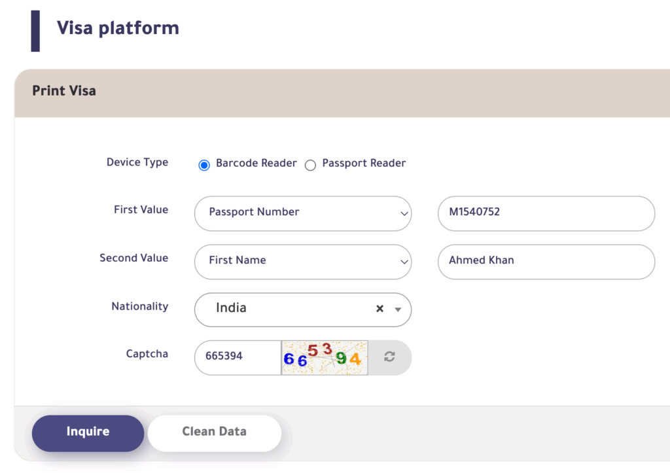
Task: Click the Barcode Reader label text
Action: [255, 164]
